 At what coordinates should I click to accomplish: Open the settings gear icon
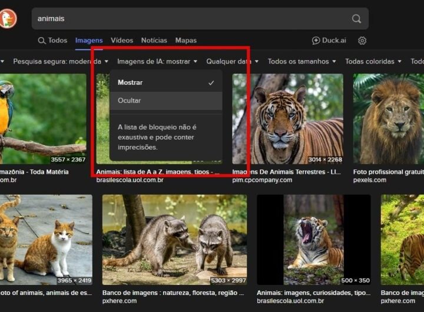pyautogui.click(x=362, y=41)
